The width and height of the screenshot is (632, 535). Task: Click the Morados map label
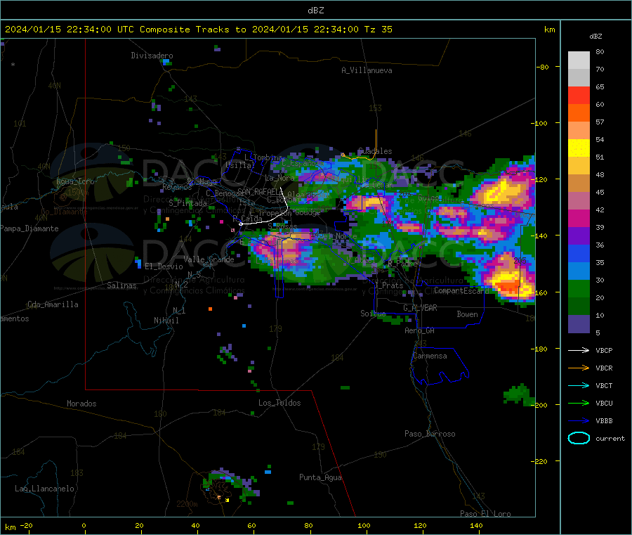81,404
